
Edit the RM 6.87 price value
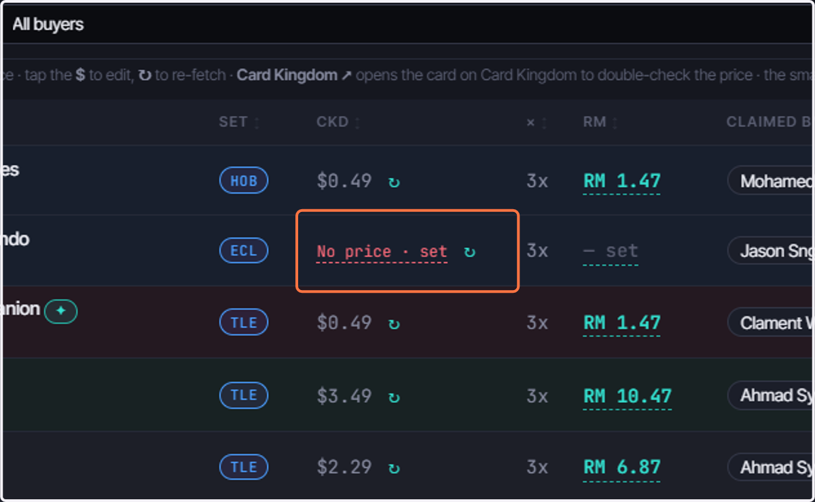click(621, 468)
